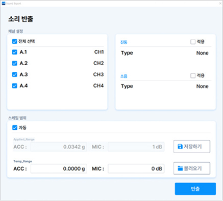Screen dimensions: 223x201
Task: Enable 적용 checkbox for 소음
Action: point(193,76)
